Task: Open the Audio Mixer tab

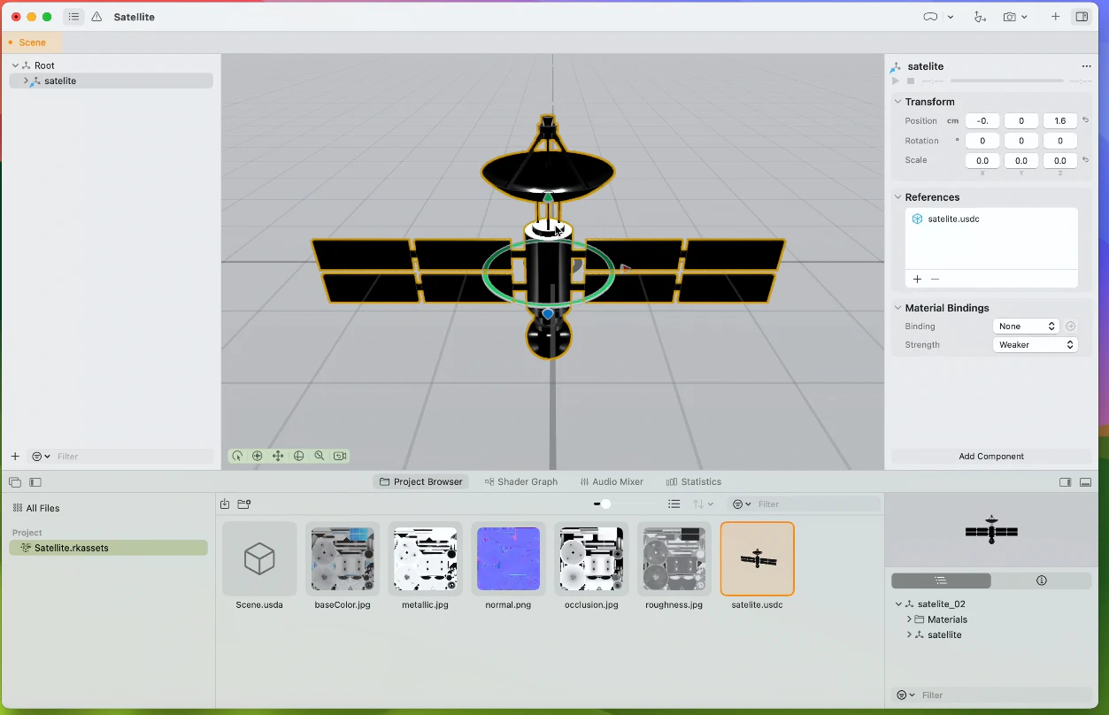Action: [x=612, y=481]
